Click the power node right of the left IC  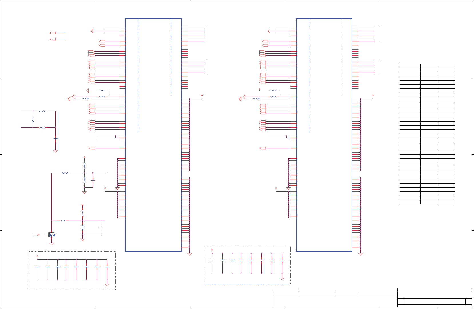tap(202, 95)
